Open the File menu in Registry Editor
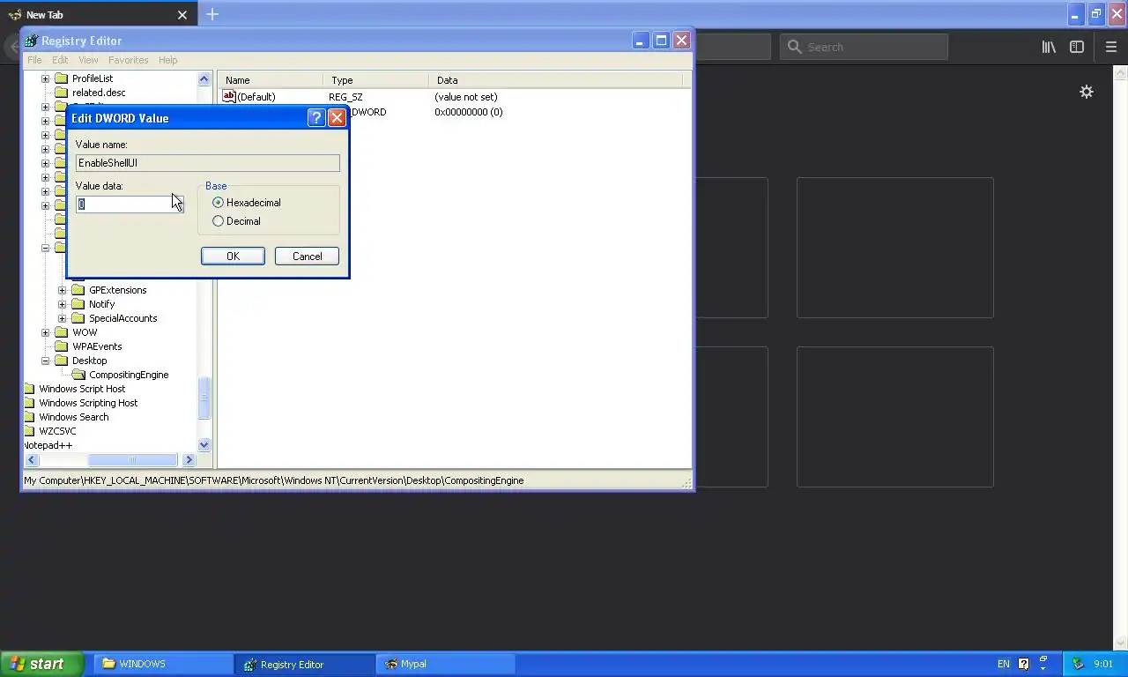Screen dimensions: 1128x677 34,60
